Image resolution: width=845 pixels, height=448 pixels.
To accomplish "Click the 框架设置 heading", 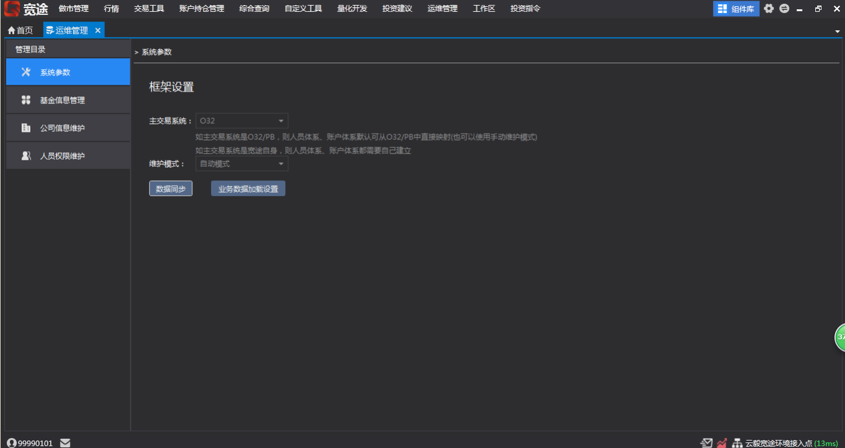I will [x=171, y=87].
